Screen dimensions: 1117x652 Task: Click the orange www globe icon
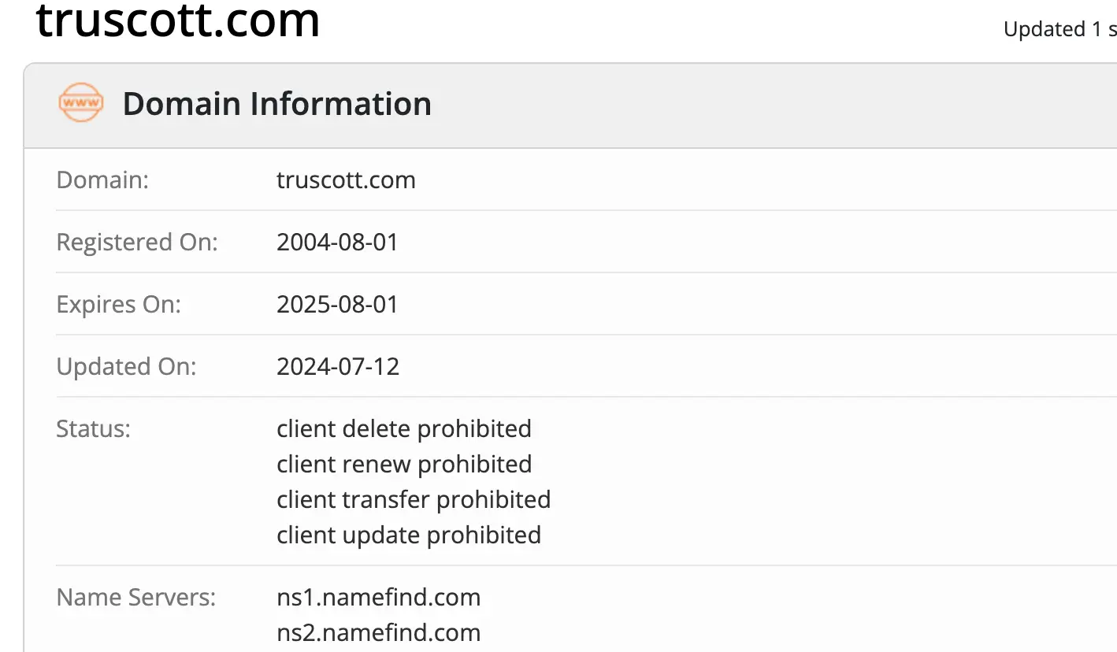80,103
